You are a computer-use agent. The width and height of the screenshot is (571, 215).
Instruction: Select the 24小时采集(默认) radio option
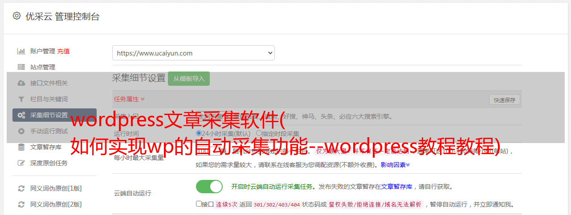(199, 133)
